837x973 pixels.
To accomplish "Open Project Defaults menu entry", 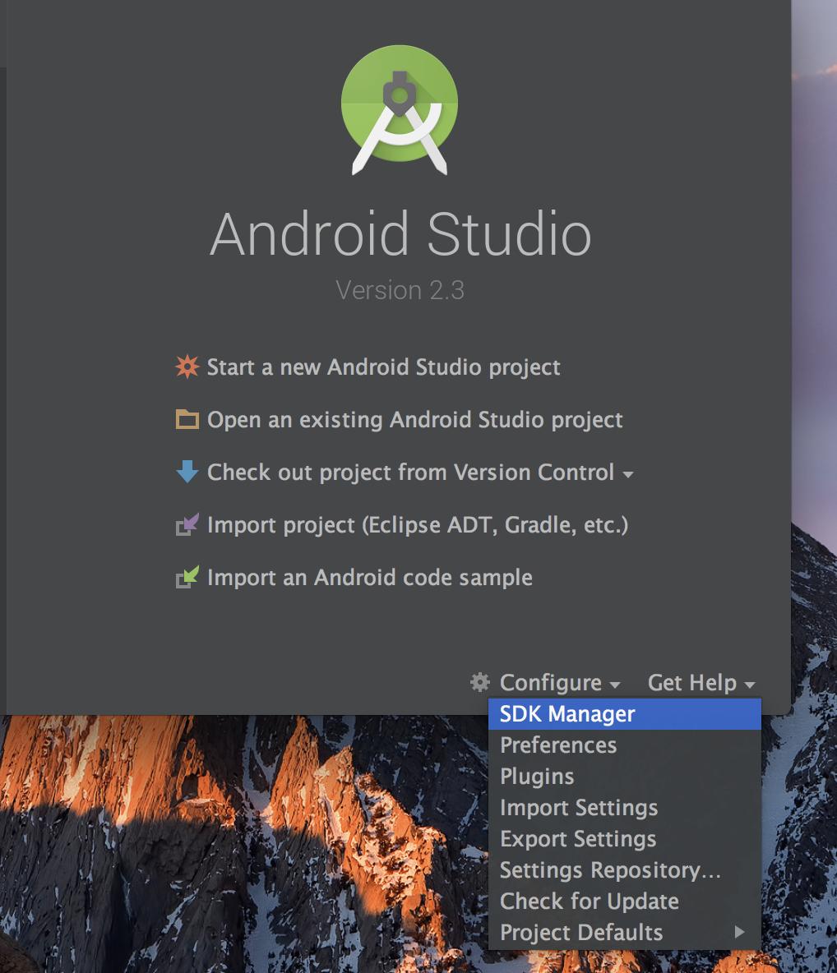I will coord(625,932).
